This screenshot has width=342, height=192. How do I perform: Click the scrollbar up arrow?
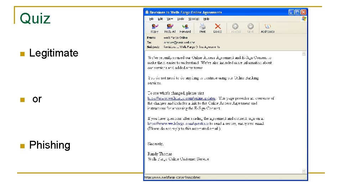(x=304, y=54)
